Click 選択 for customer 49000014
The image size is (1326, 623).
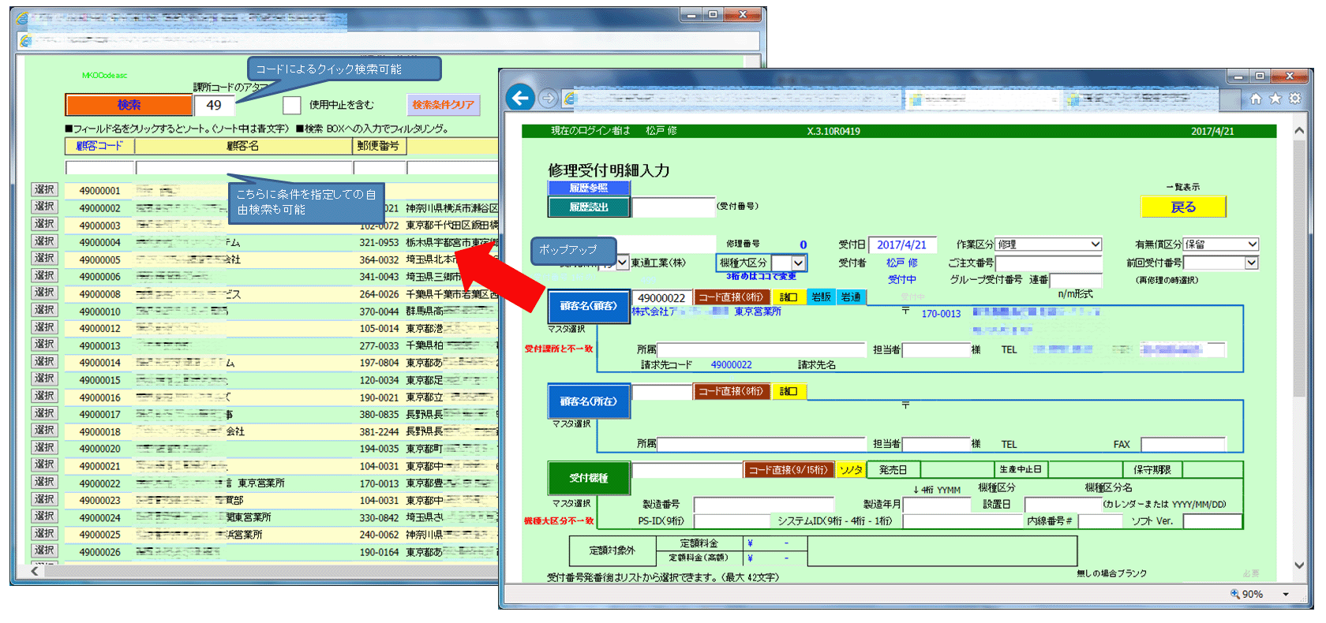pyautogui.click(x=44, y=362)
